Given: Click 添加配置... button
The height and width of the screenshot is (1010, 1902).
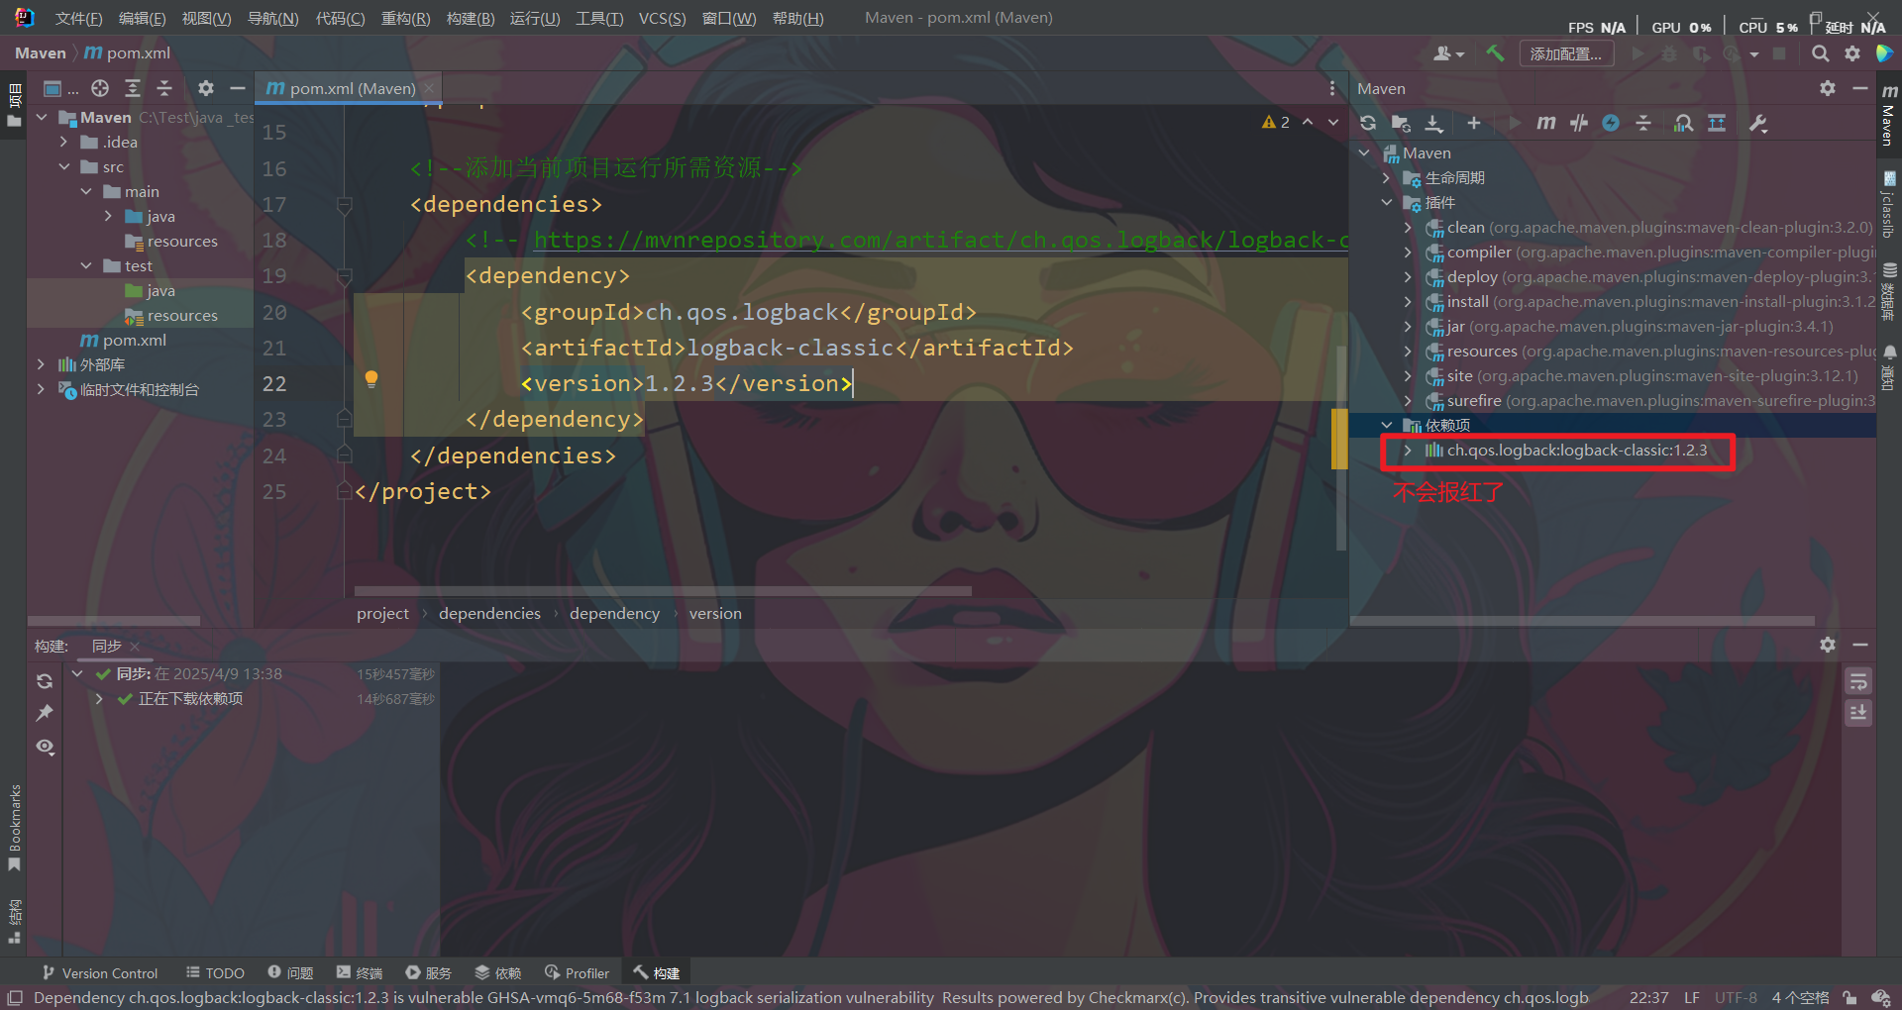Looking at the screenshot, I should [x=1566, y=53].
